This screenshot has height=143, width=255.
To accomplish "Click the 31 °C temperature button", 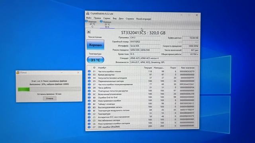I will coord(96,60).
